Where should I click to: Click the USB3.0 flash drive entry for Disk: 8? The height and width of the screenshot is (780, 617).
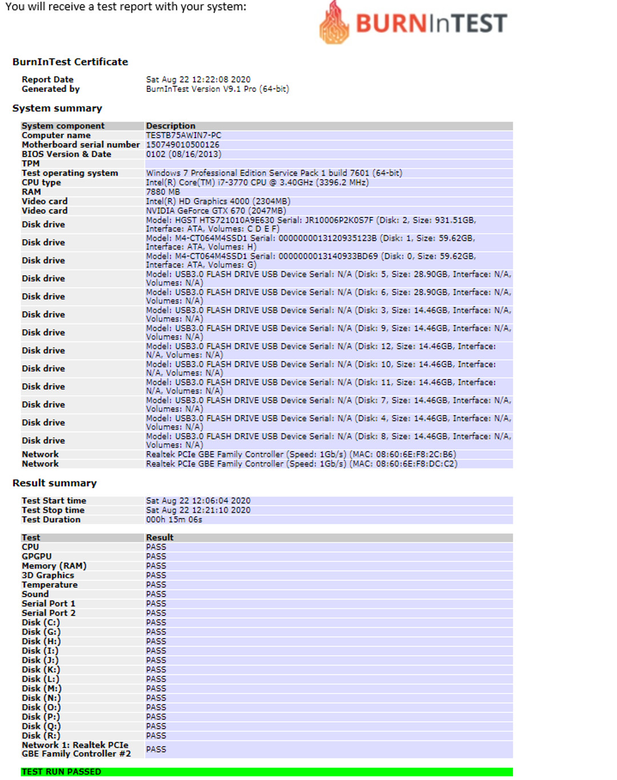click(x=329, y=440)
